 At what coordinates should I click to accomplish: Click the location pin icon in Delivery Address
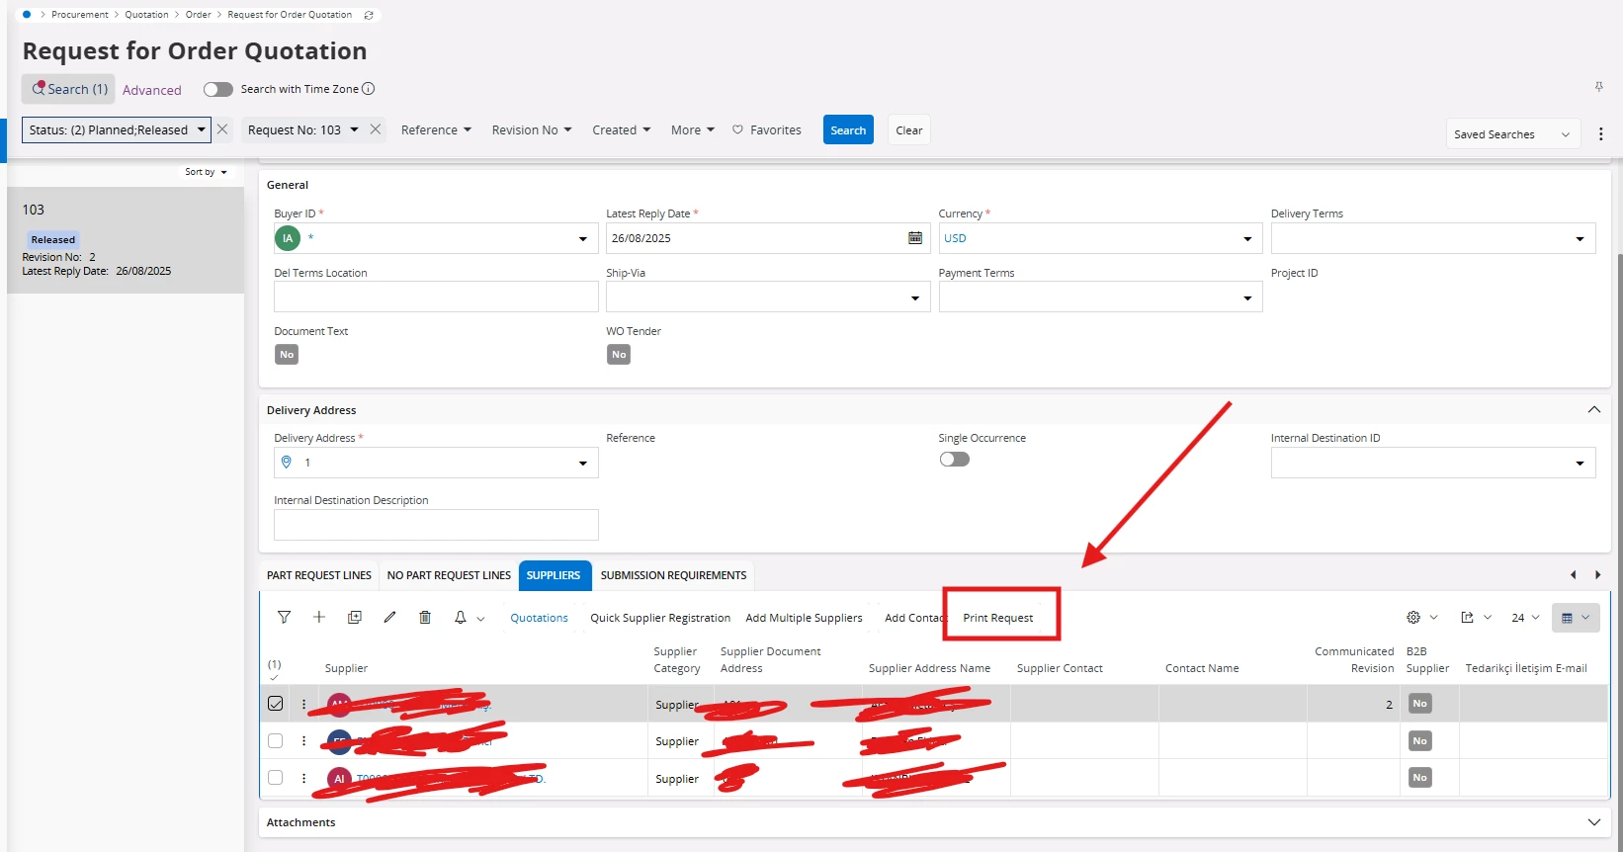click(x=287, y=463)
